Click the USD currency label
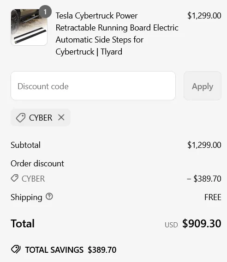 171,225
